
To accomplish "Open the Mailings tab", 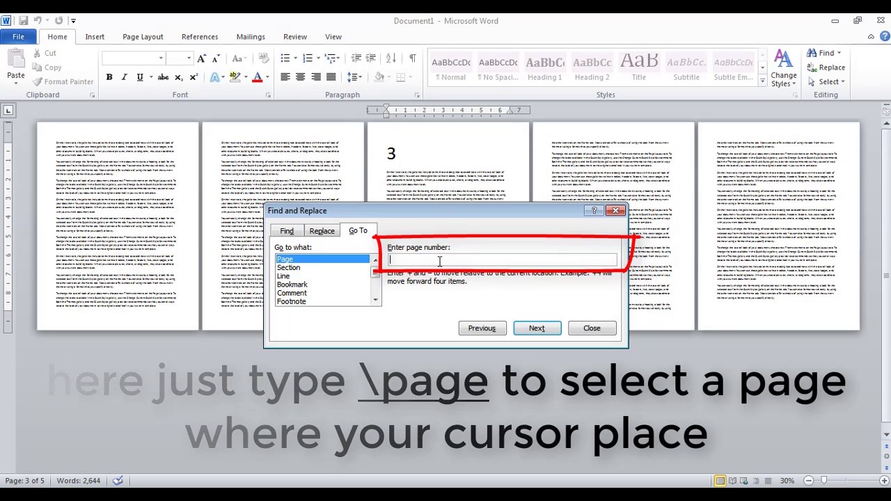I will click(251, 37).
